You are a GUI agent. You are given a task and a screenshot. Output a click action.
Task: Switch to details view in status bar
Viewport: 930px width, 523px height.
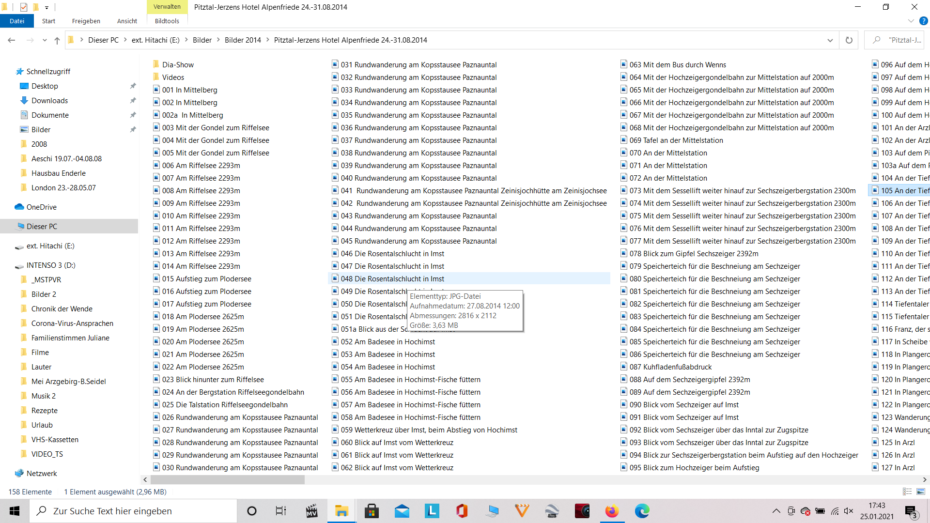pos(907,492)
